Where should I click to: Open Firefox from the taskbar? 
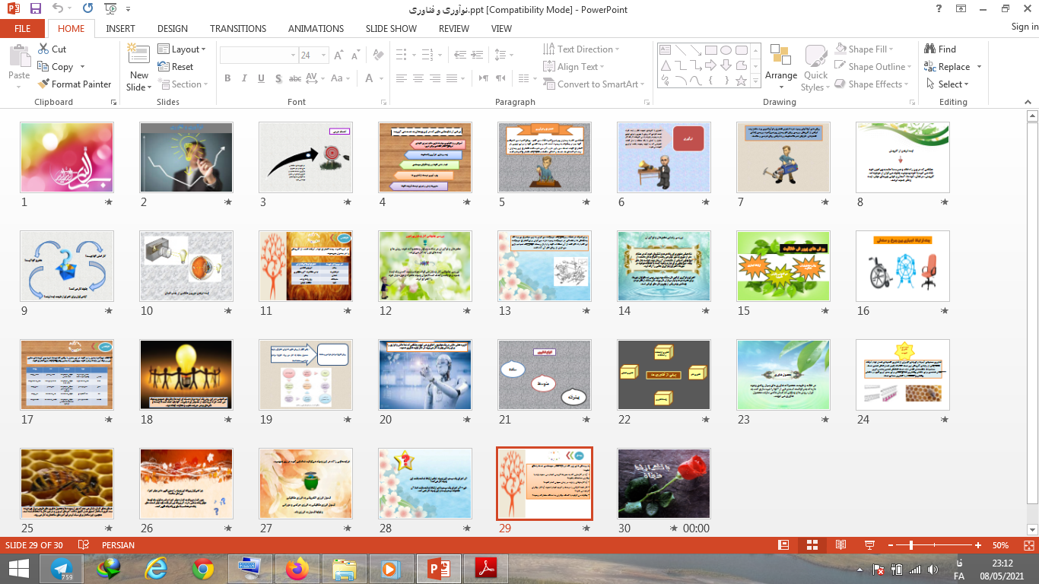click(296, 568)
